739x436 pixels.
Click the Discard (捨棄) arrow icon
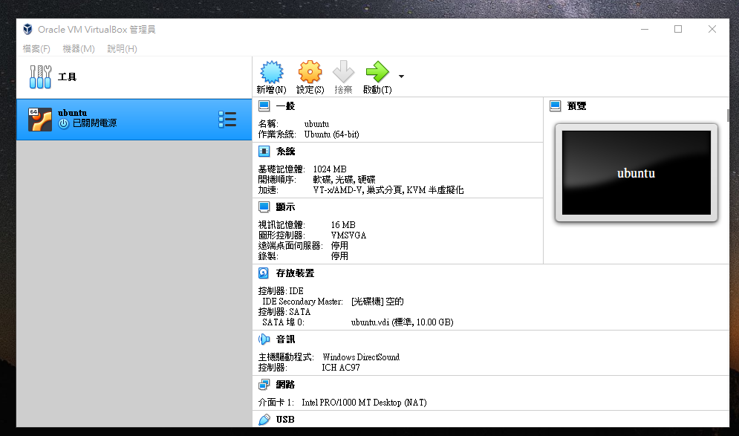point(343,72)
